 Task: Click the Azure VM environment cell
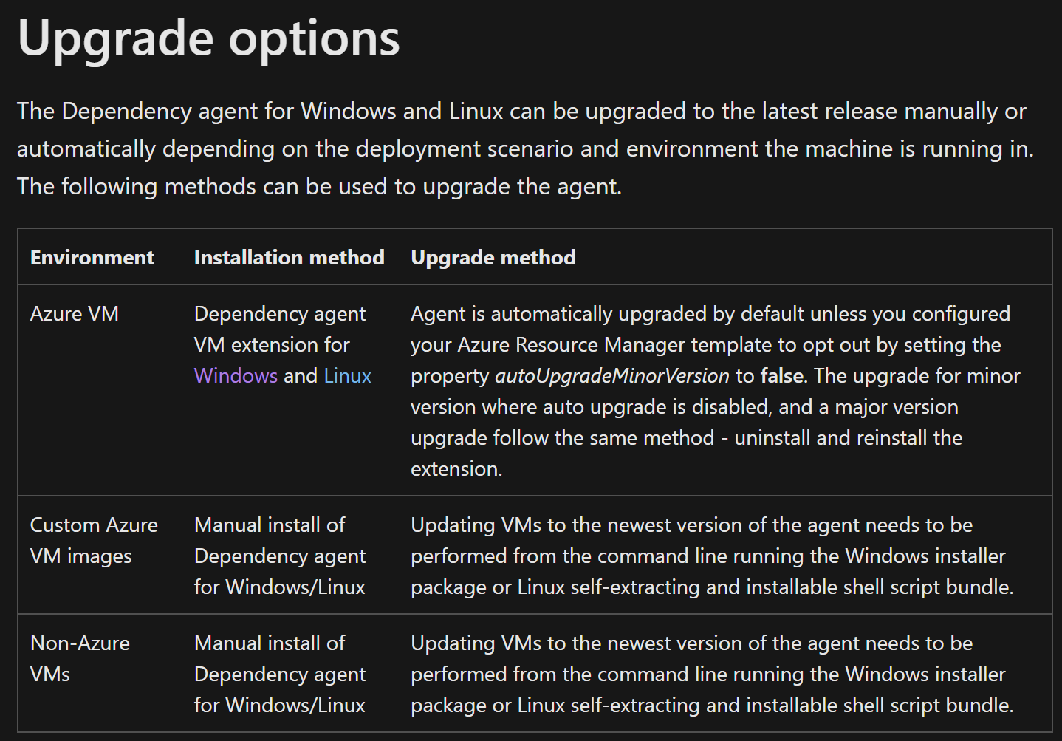coord(75,314)
